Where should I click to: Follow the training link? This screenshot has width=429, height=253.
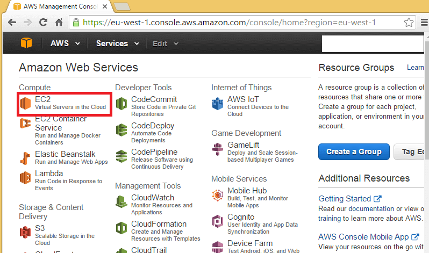330,219
